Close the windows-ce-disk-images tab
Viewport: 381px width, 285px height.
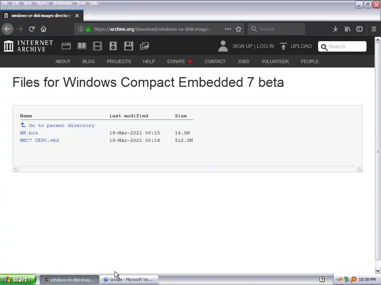point(77,16)
